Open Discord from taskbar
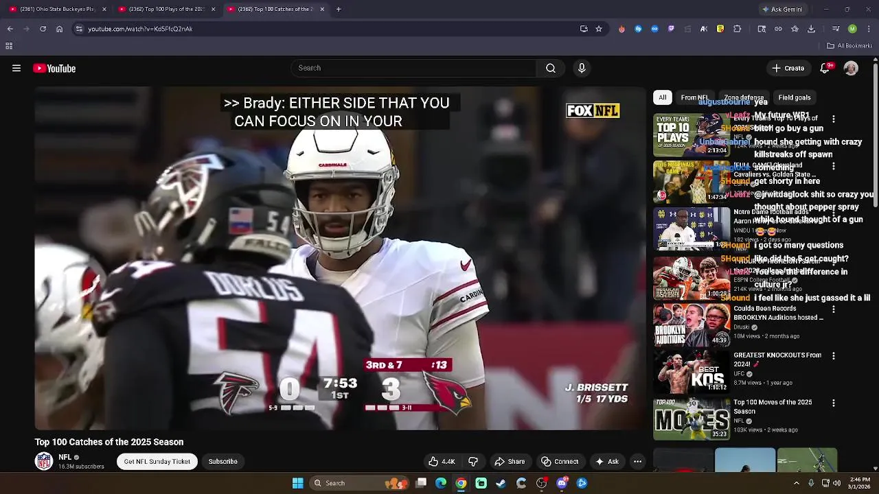 coord(562,483)
